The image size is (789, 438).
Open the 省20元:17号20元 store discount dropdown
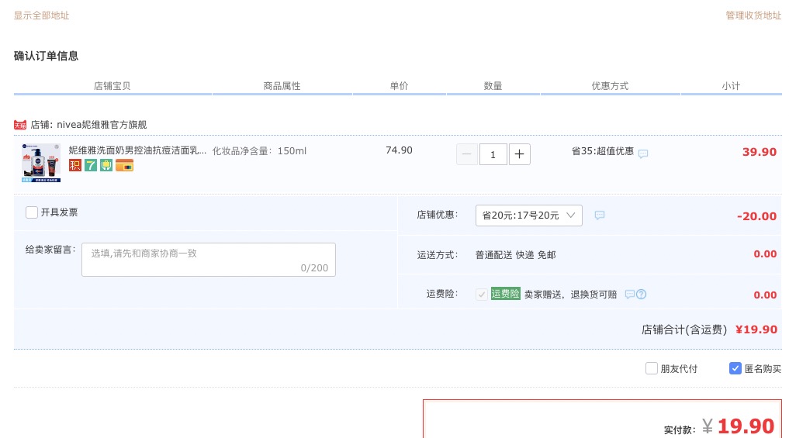[529, 216]
